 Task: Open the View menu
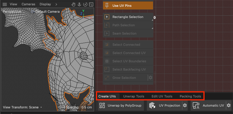coord(13,4)
